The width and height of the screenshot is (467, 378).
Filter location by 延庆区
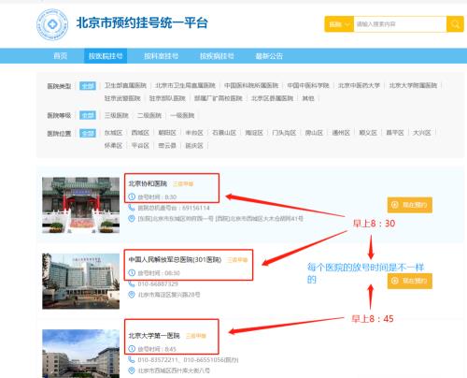coord(194,146)
